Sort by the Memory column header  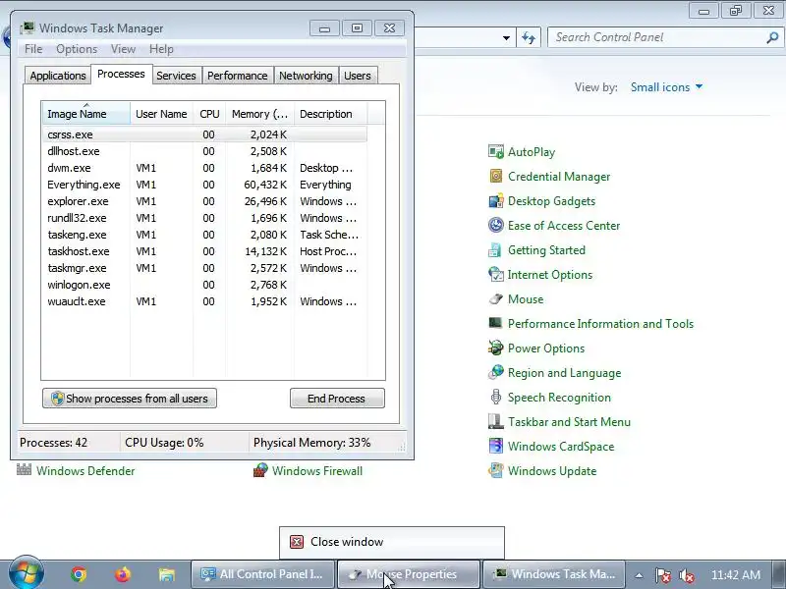tap(259, 114)
